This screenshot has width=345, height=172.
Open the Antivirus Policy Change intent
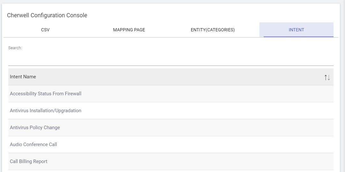[35, 128]
